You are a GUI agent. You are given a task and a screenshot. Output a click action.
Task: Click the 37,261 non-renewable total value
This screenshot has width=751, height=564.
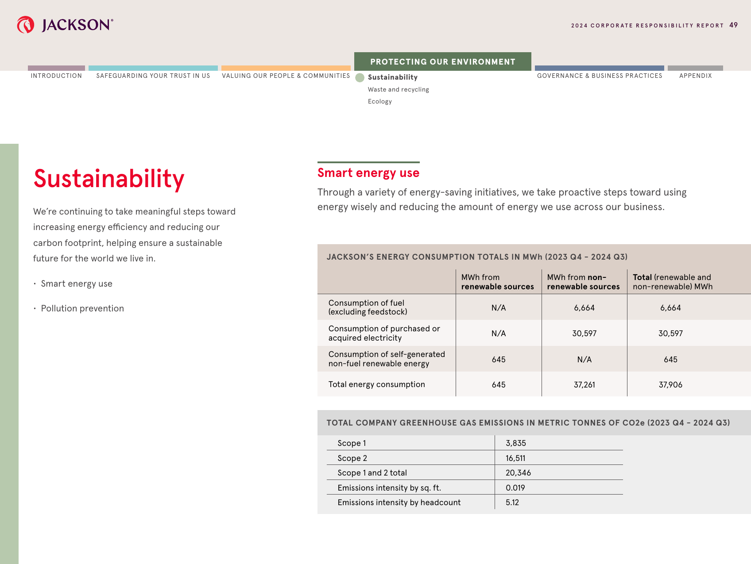click(585, 385)
